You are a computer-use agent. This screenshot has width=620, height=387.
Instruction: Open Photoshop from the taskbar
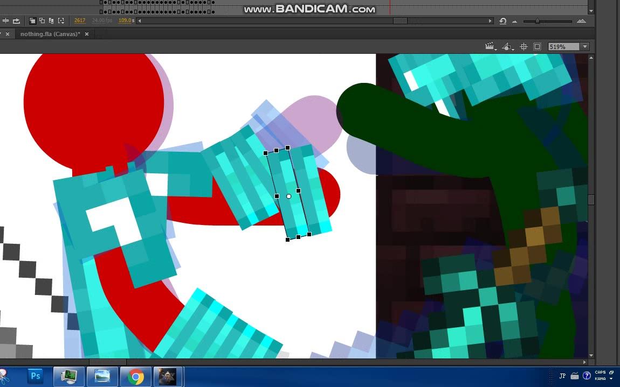click(36, 376)
